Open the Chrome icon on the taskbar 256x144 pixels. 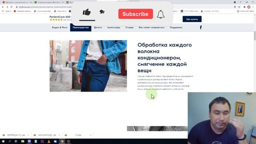62,141
